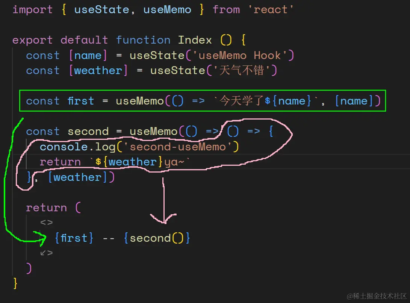Click the 'react' string in the import statement

pos(271,10)
